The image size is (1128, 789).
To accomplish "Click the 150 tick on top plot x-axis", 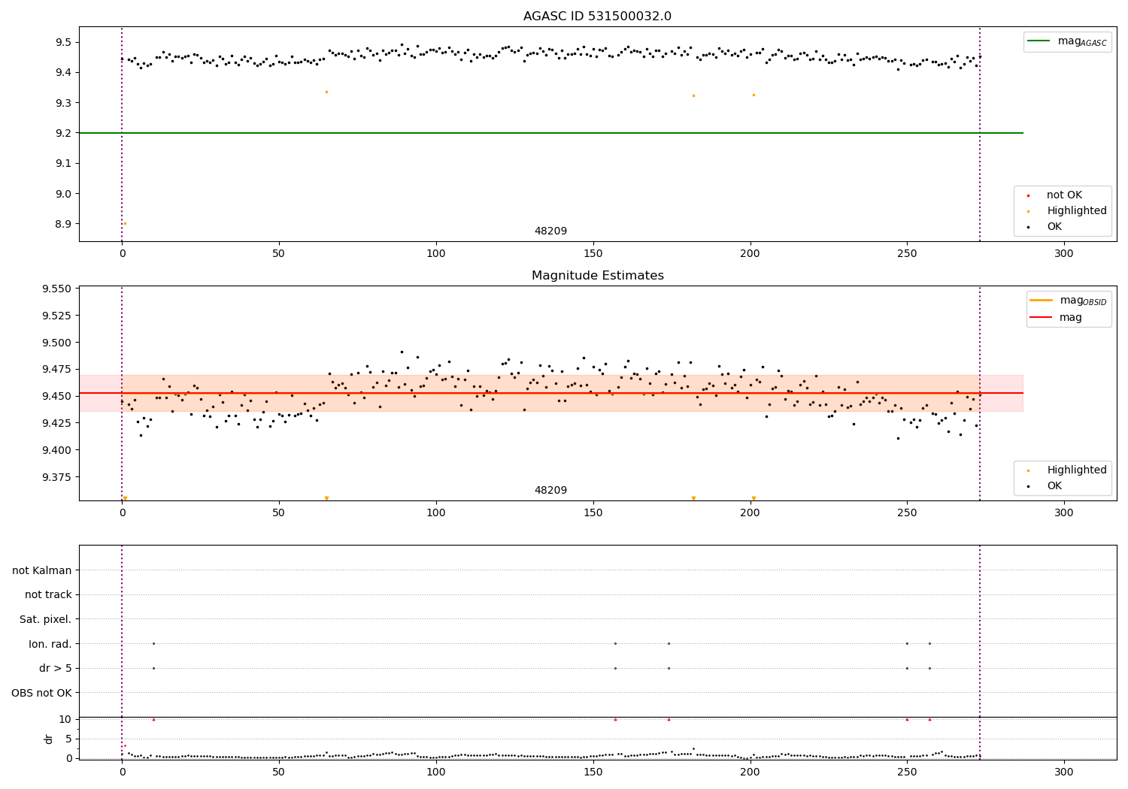I will point(593,254).
